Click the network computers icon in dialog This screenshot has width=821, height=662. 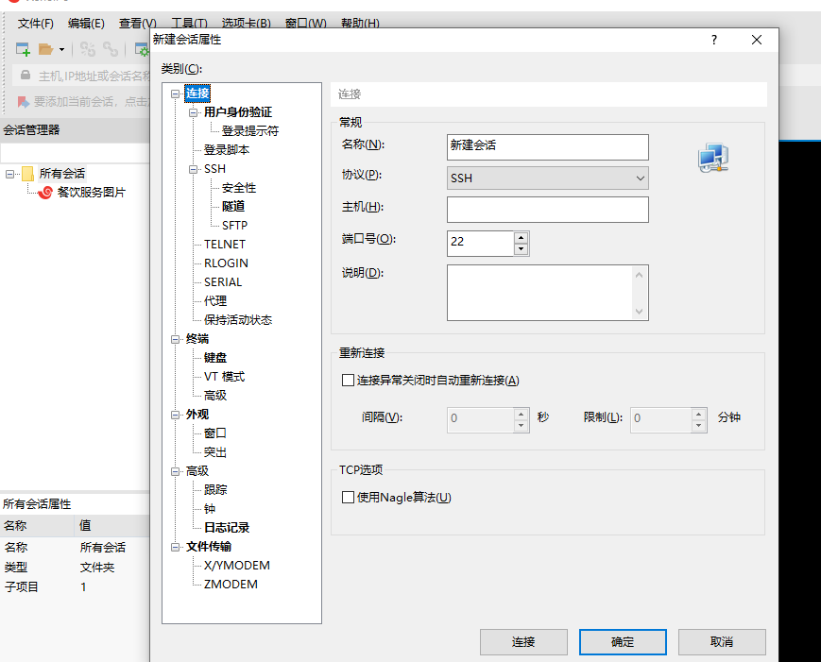point(713,158)
